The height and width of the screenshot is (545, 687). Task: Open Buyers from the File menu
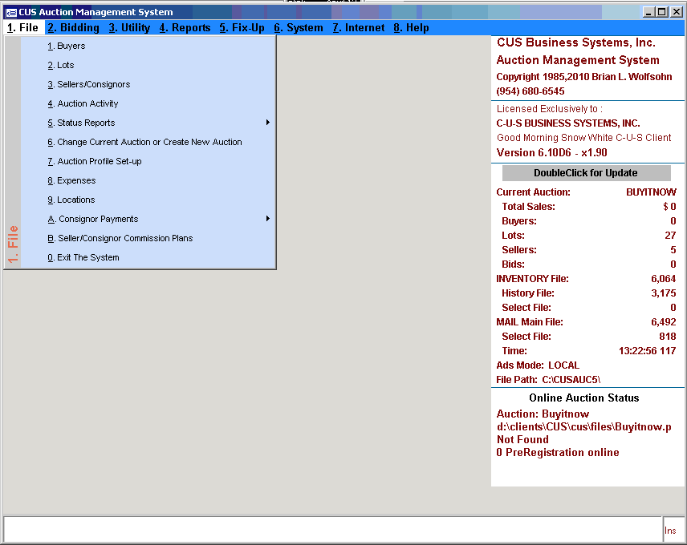(71, 46)
